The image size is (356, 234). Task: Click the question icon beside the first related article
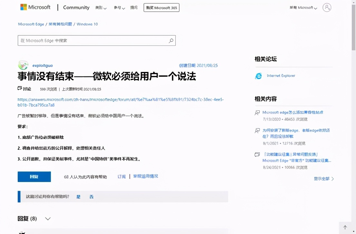(x=257, y=112)
